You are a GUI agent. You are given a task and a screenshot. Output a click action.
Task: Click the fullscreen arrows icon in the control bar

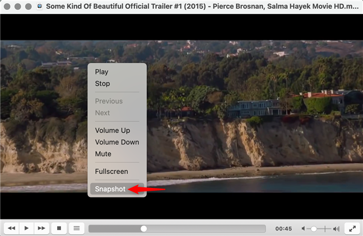(352, 229)
